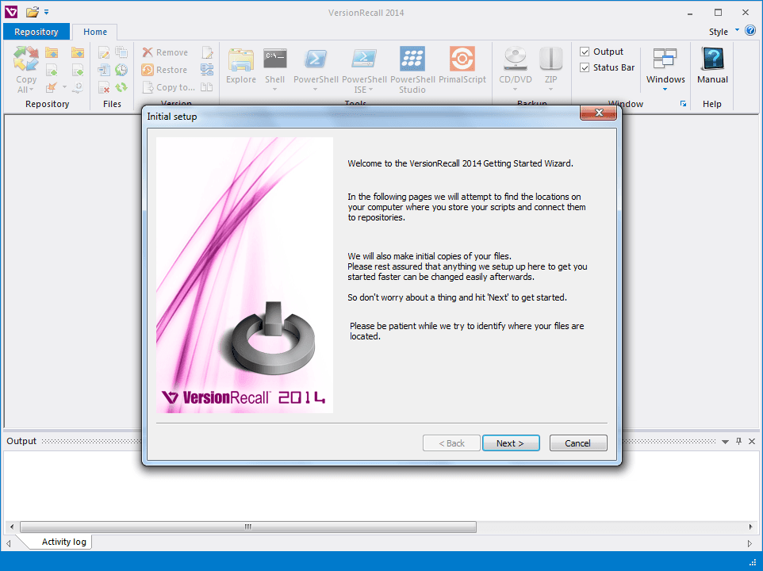
Task: Click the scrollbar right arrow in Output
Action: (751, 527)
